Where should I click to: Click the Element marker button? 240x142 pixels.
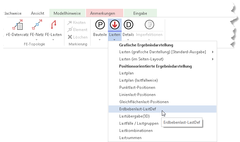coord(77,30)
